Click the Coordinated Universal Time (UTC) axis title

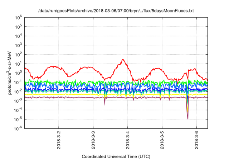click(x=116, y=157)
